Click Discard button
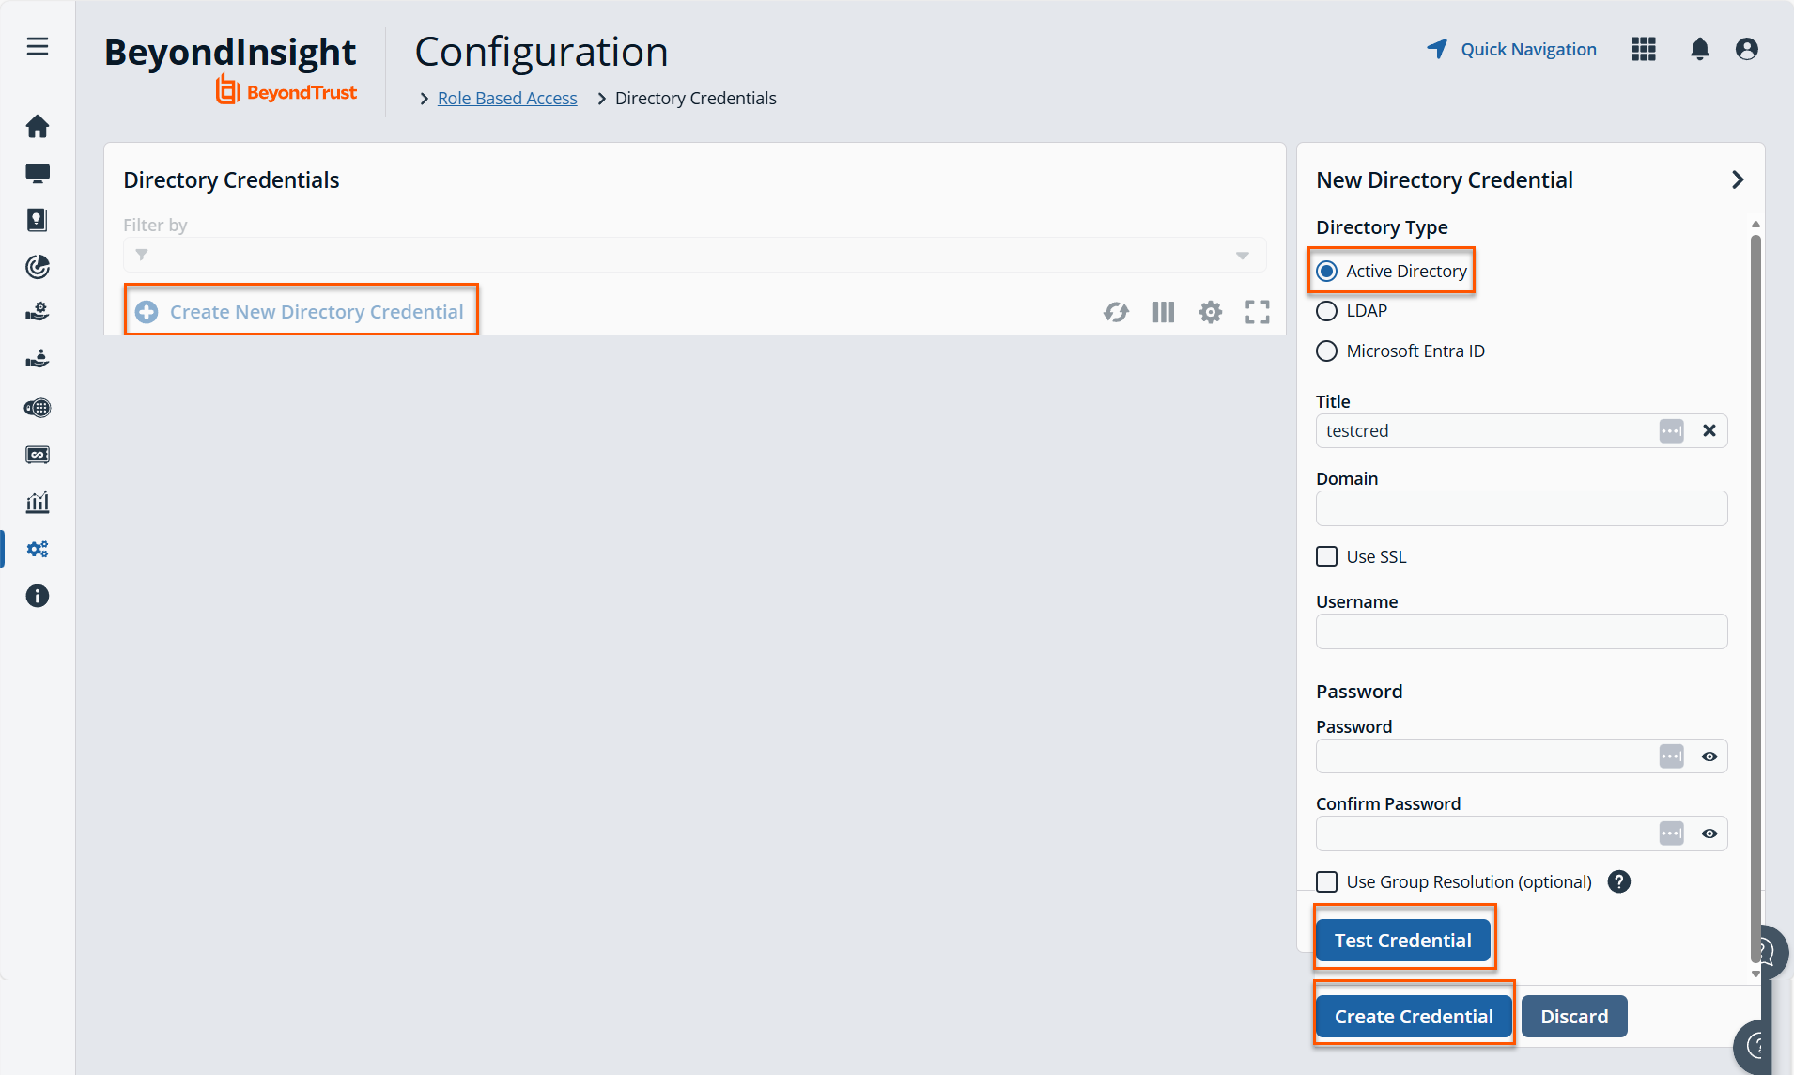Screen dimensions: 1794x1075 click(1574, 1017)
